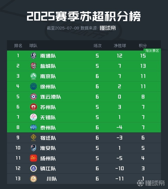Image resolution: width=168 pixels, height=189 pixels.
Task: Click the 泰州队 blue logo
Action: coord(33,127)
